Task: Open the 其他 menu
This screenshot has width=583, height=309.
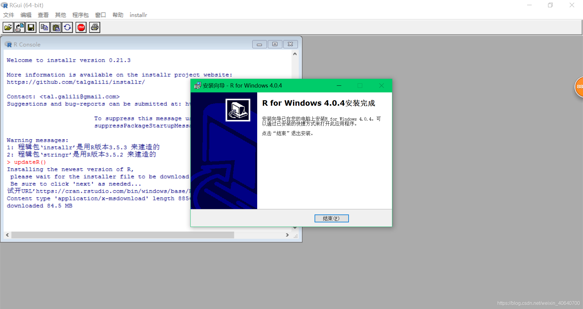Action: [60, 15]
